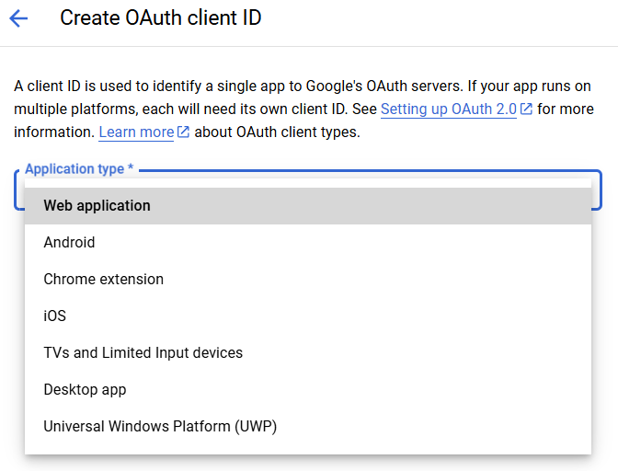Screen dimensions: 618x471
Task: Click the Create OAuth client ID heading
Action: (160, 18)
